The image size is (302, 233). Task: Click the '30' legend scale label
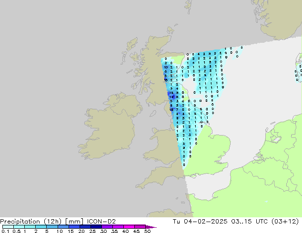tap(103, 231)
